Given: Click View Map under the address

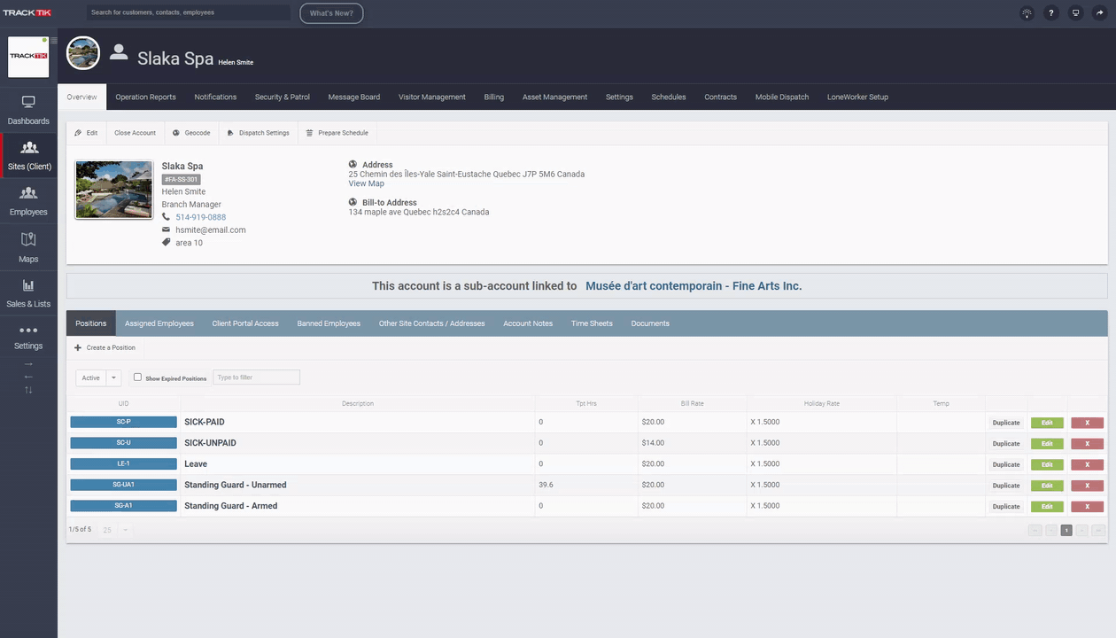Looking at the screenshot, I should pyautogui.click(x=366, y=183).
